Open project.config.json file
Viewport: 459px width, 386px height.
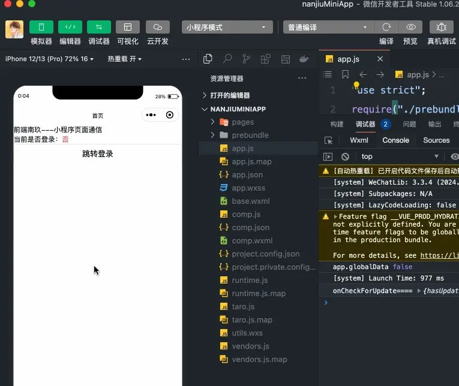pos(259,254)
